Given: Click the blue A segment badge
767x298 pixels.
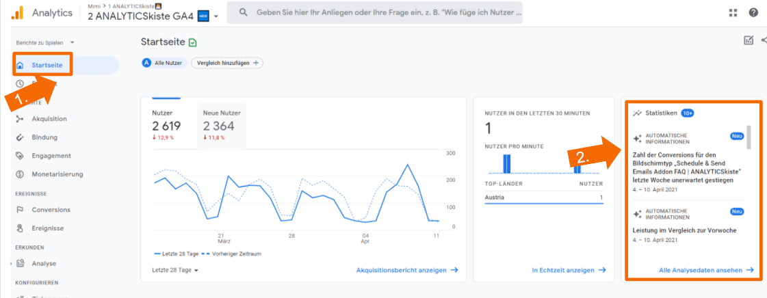Looking at the screenshot, I should point(146,63).
